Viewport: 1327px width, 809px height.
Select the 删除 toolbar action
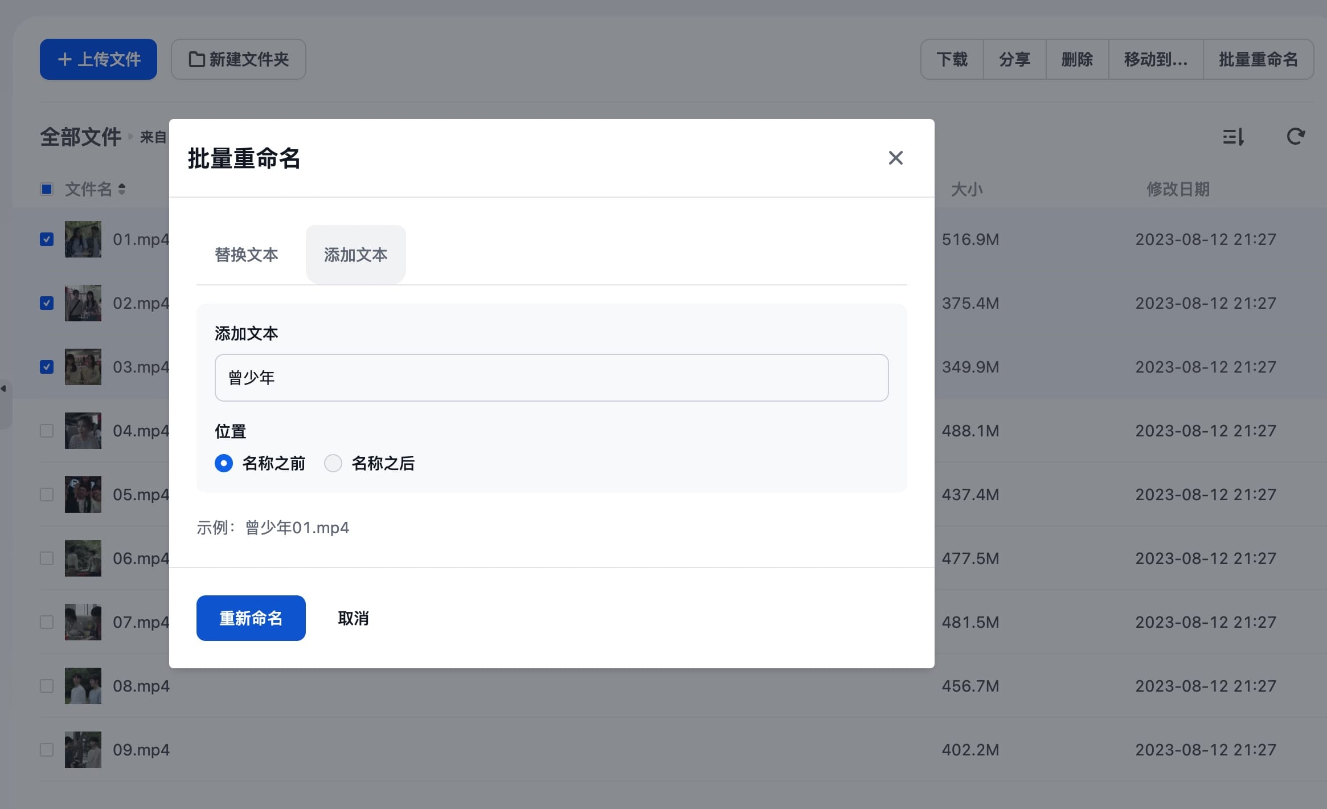click(x=1076, y=59)
